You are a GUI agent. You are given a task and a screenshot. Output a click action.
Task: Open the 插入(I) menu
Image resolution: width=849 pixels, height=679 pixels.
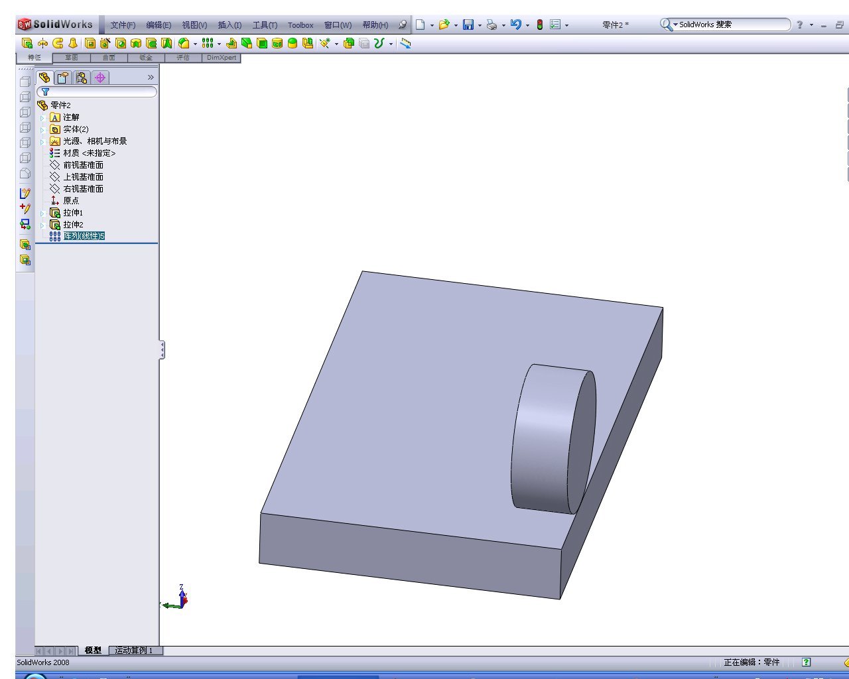tap(229, 25)
